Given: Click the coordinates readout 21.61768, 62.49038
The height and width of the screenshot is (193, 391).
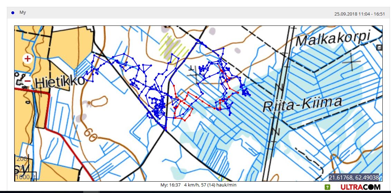Looking at the screenshot, I should 353,177.
